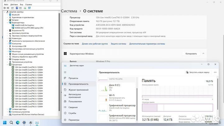Open Дополнительные параметры системы link
Viewport: 224px width, 126px height.
(147, 44)
